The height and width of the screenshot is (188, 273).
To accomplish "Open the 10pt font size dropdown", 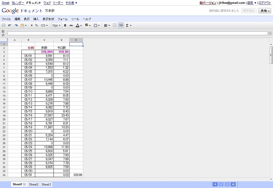I will click(x=56, y=25).
